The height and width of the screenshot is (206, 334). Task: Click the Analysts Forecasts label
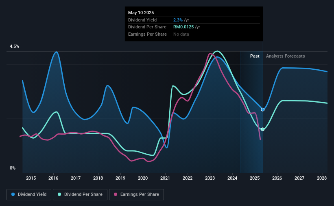click(x=286, y=56)
